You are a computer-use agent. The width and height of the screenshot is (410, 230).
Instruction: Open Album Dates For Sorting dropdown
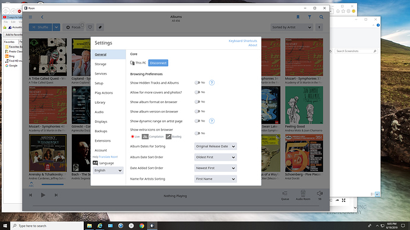[x=216, y=146]
